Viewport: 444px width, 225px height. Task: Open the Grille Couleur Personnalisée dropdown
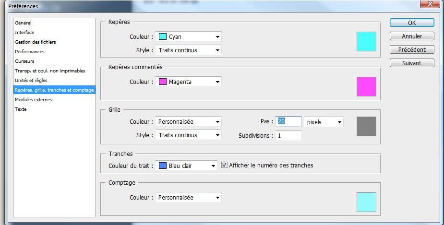[188, 122]
